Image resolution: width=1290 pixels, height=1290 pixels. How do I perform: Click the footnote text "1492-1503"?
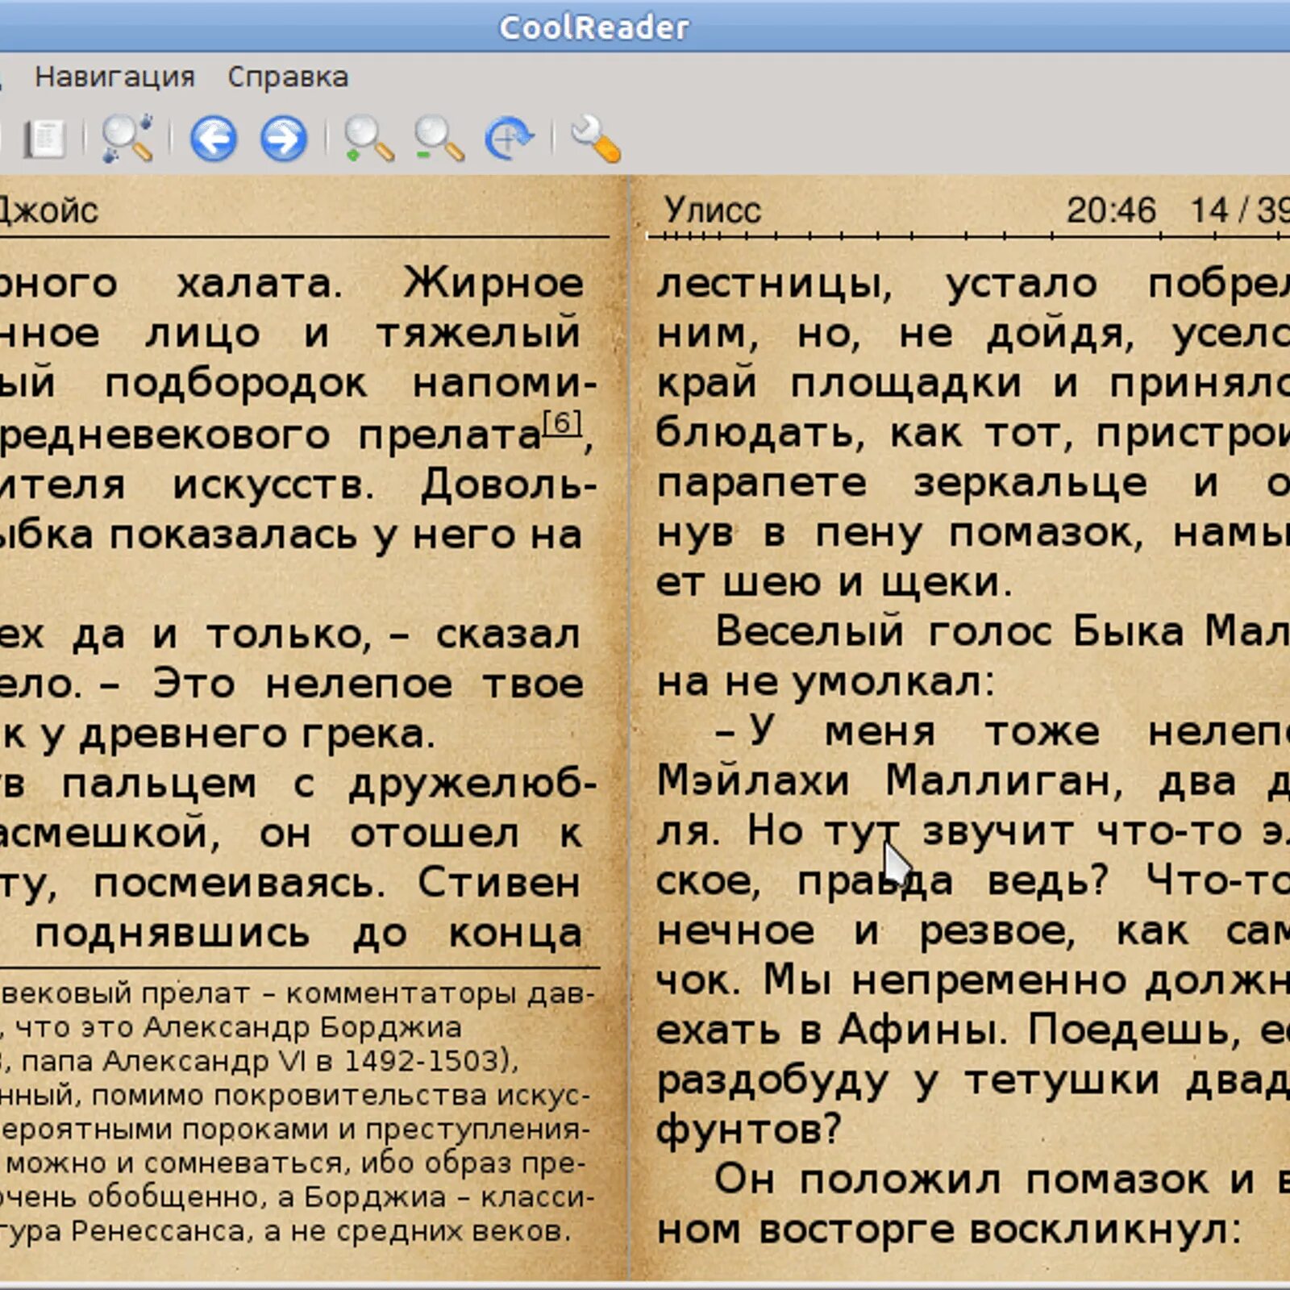pyautogui.click(x=422, y=1061)
